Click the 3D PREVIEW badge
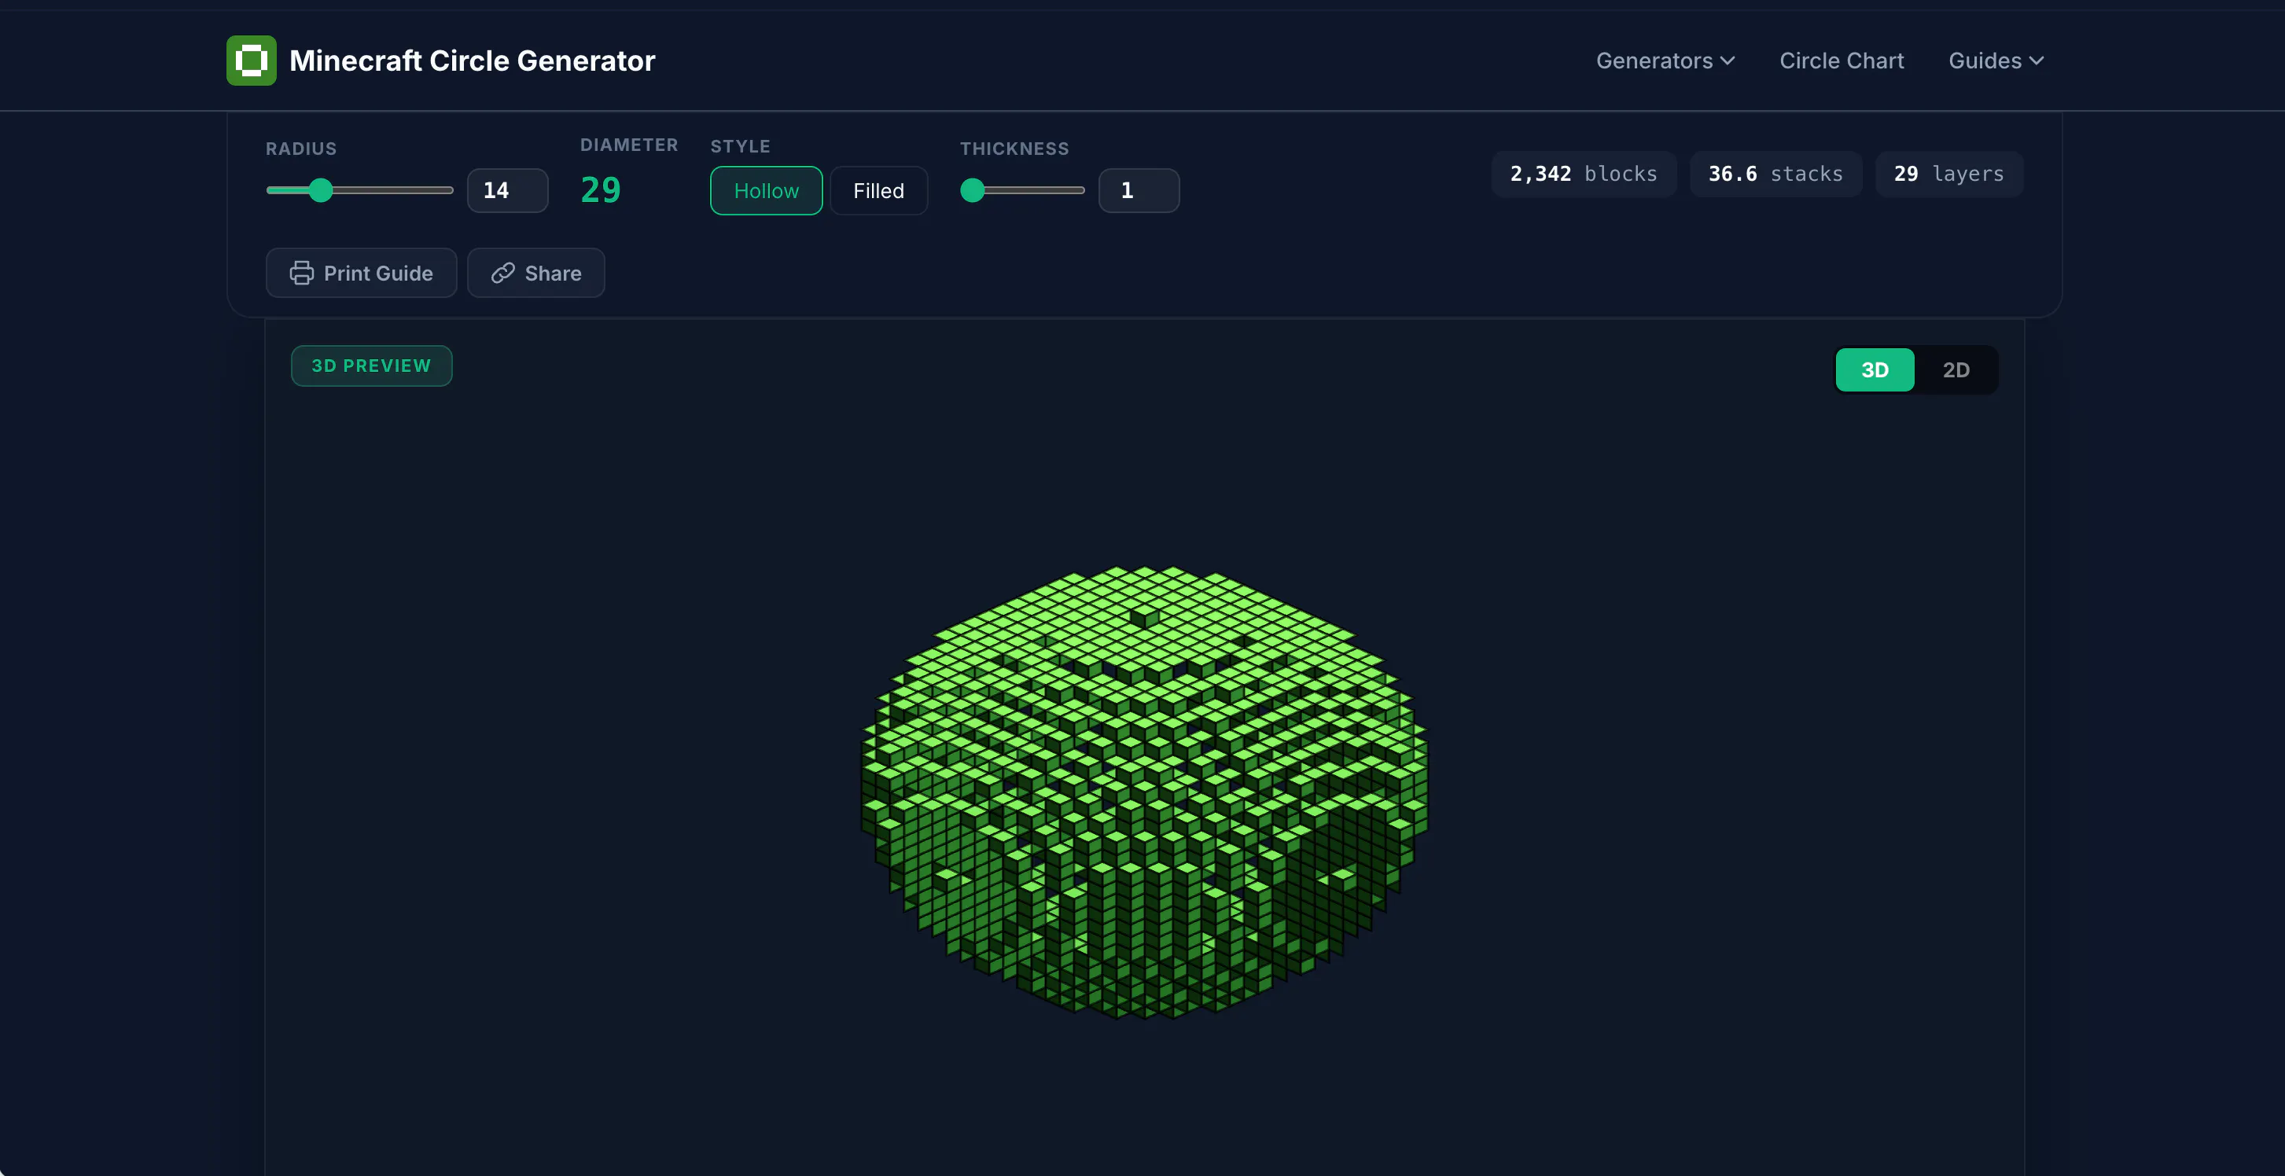This screenshot has width=2285, height=1176. pyautogui.click(x=372, y=366)
